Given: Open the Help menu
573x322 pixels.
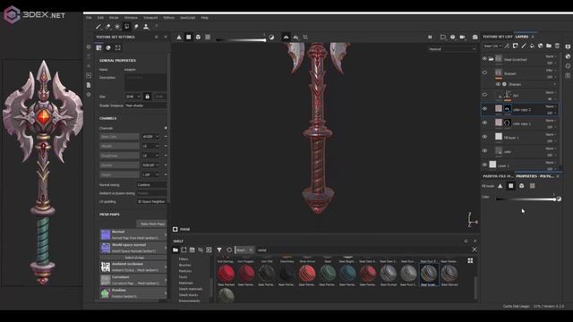Looking at the screenshot, I should [x=205, y=18].
